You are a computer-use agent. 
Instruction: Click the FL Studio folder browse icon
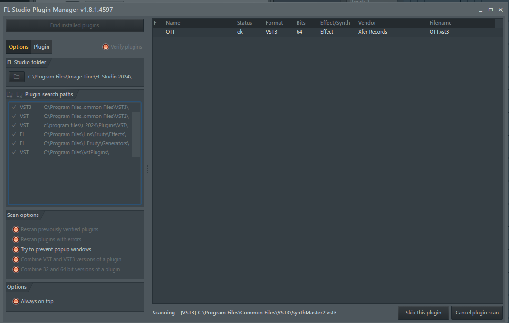[17, 77]
